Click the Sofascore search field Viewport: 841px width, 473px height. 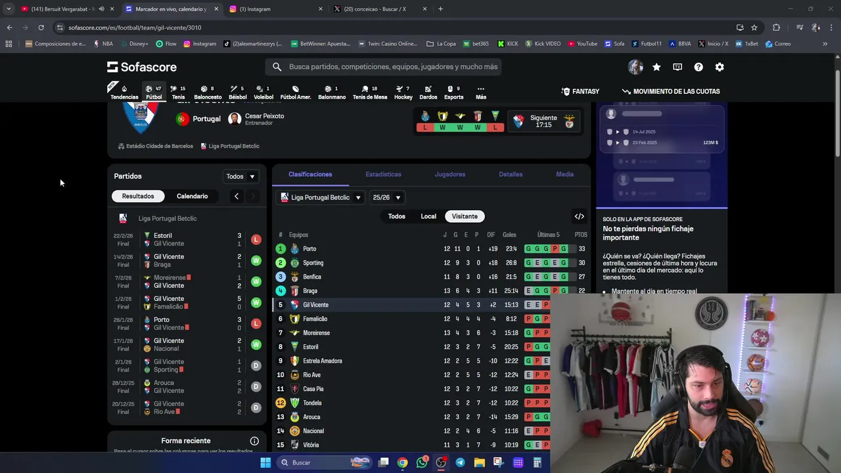pyautogui.click(x=383, y=67)
